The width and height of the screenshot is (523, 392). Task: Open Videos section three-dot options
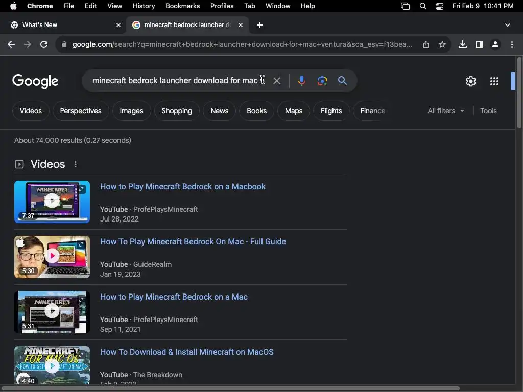coord(76,164)
